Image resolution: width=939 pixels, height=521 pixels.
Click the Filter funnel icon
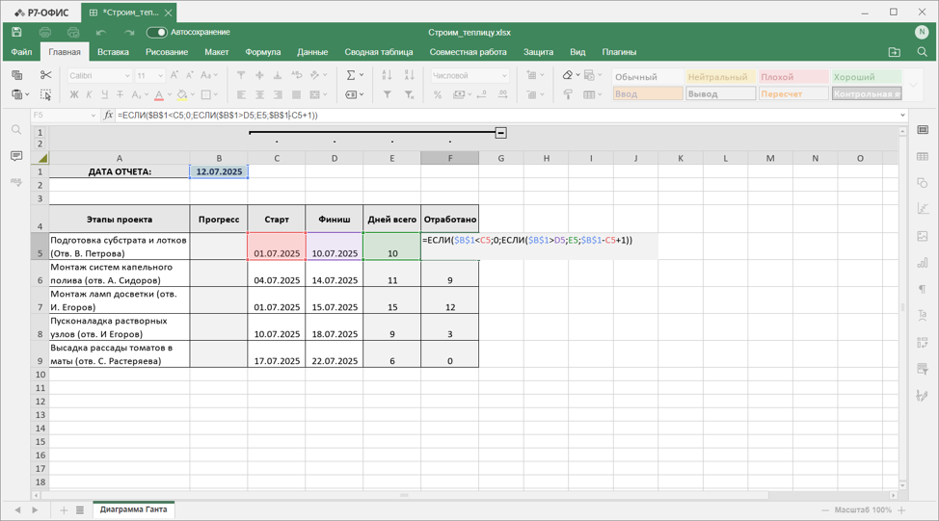coord(388,94)
